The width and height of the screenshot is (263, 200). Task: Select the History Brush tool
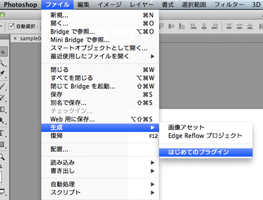coord(3,98)
